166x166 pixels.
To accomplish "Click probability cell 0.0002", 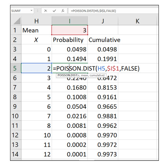I will coord(70,145).
